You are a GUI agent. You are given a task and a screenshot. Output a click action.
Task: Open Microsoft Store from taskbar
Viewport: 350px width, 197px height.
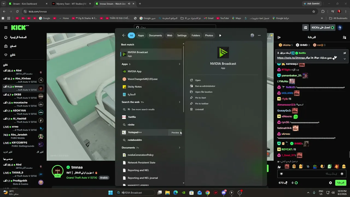pyautogui.click(x=192, y=193)
